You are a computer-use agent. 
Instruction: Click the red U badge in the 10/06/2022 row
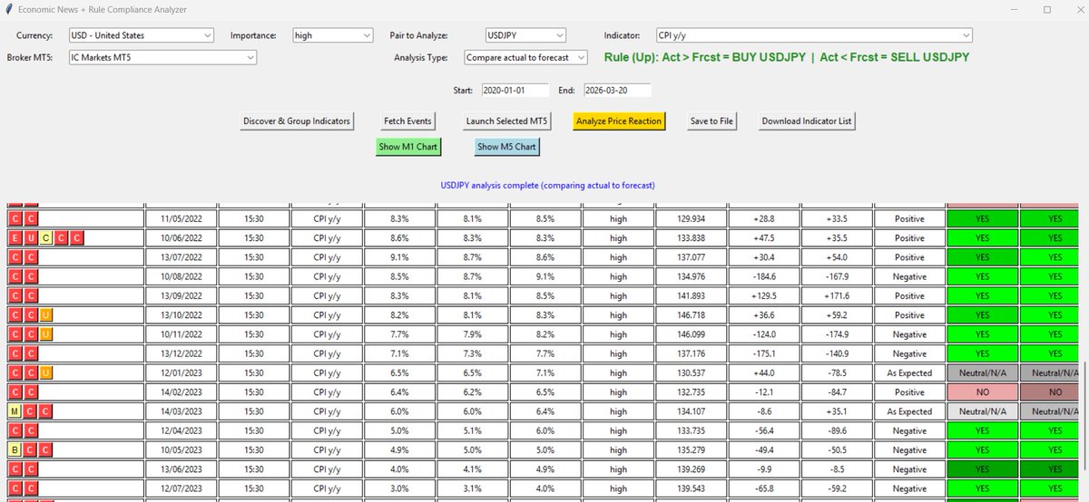[30, 238]
